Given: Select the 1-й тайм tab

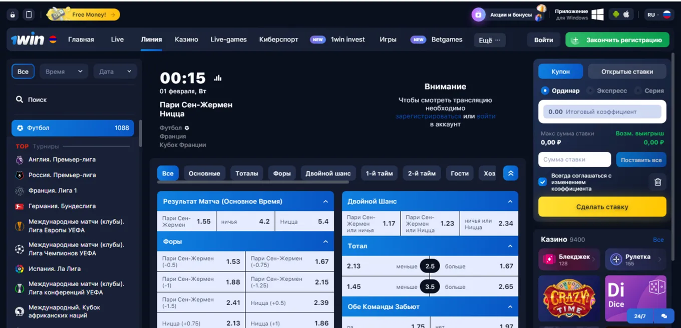Looking at the screenshot, I should pos(379,173).
